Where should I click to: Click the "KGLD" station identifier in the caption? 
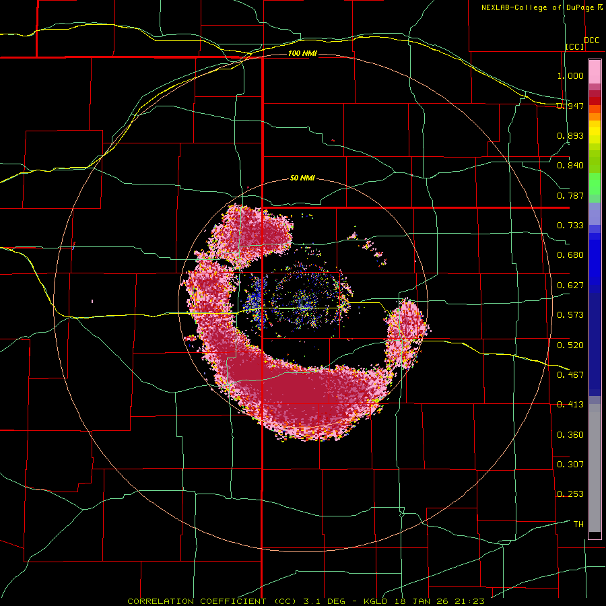click(375, 601)
